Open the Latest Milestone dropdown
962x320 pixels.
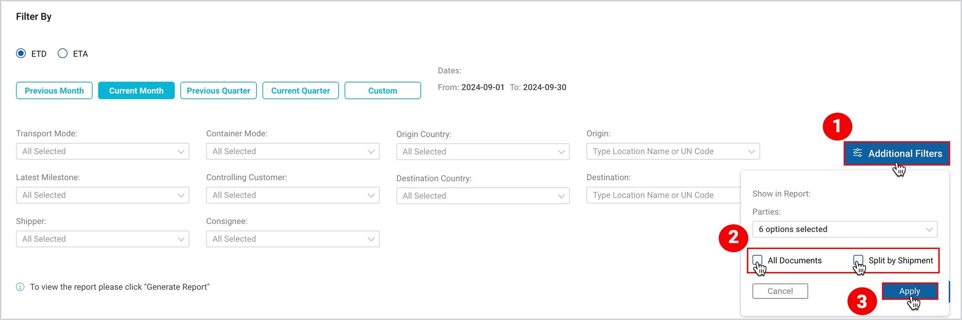tap(103, 195)
